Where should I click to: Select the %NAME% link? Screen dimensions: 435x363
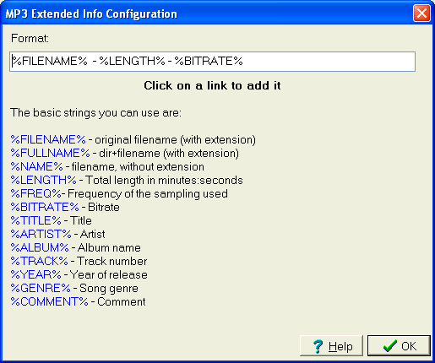tap(36, 166)
